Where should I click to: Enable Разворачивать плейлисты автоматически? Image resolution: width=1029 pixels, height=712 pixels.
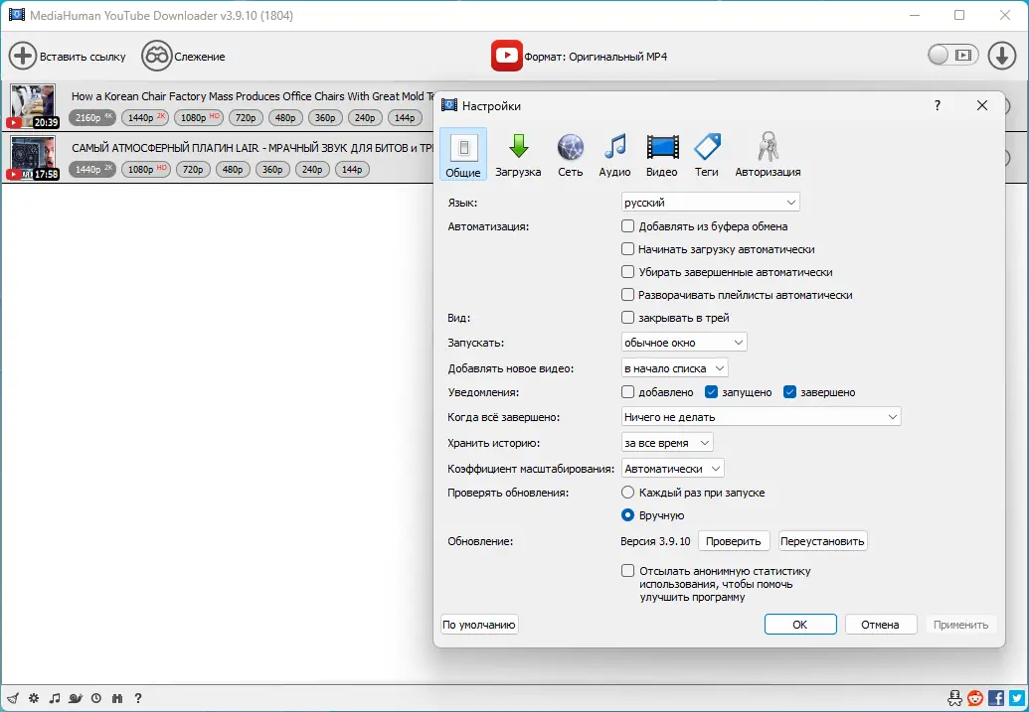click(628, 295)
